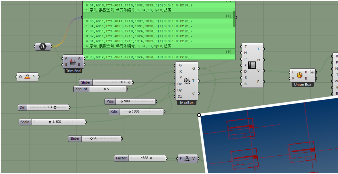Select the hexagonal A parameter component
Image resolution: width=338 pixels, height=174 pixels.
[43, 47]
